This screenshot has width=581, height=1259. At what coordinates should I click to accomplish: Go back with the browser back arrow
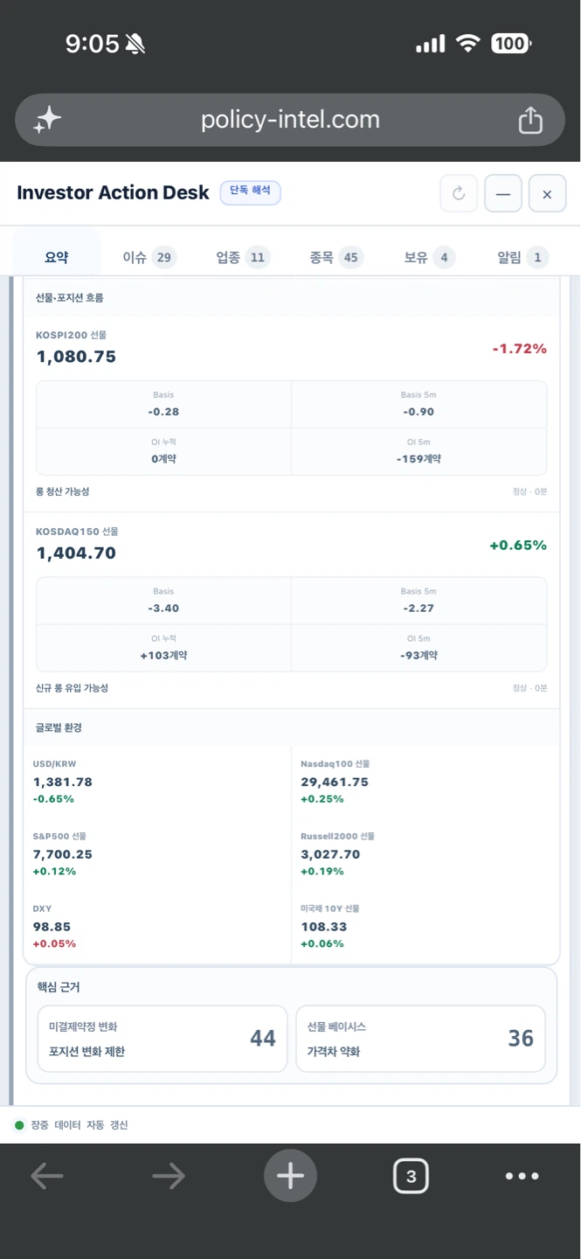[x=47, y=1176]
